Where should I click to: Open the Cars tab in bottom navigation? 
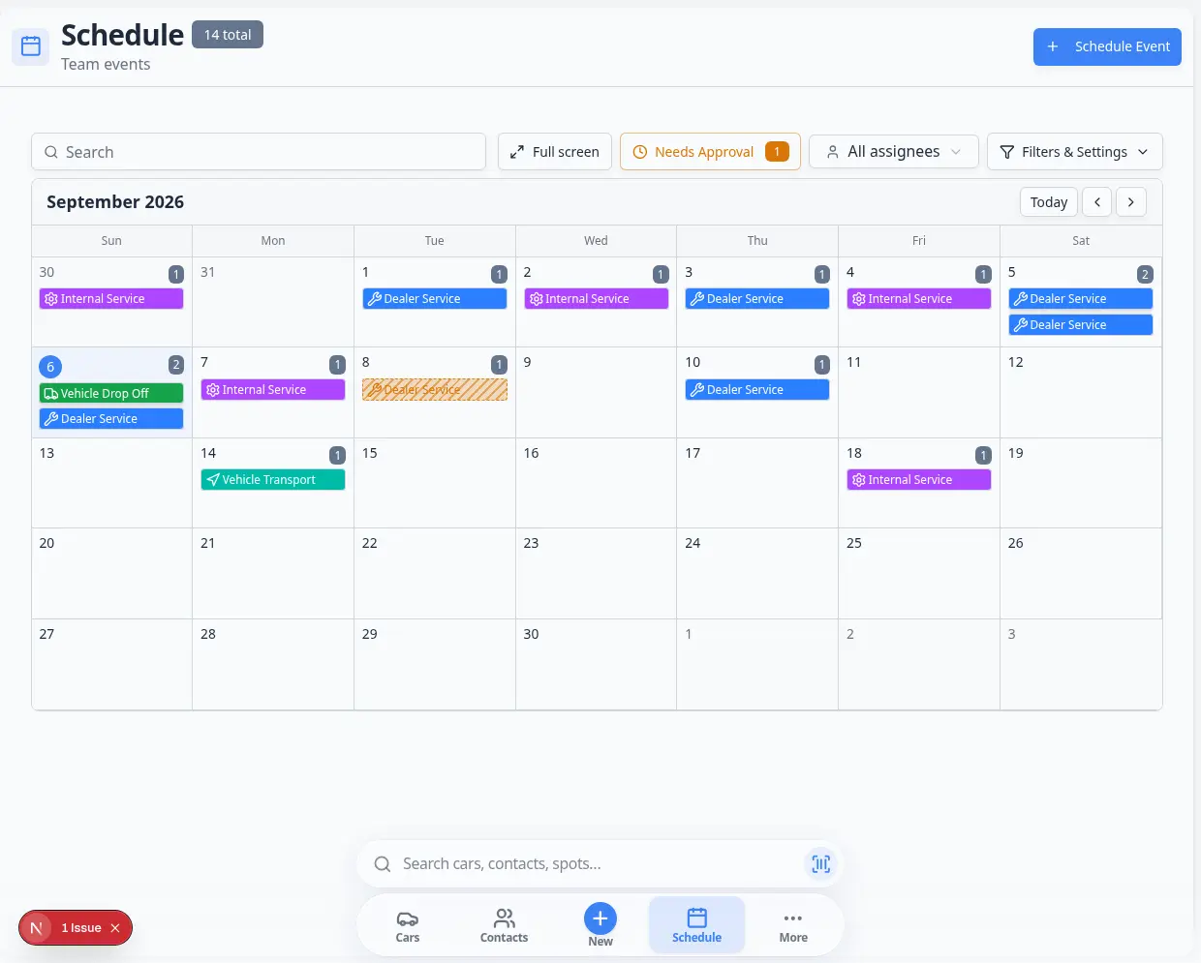[x=408, y=925]
